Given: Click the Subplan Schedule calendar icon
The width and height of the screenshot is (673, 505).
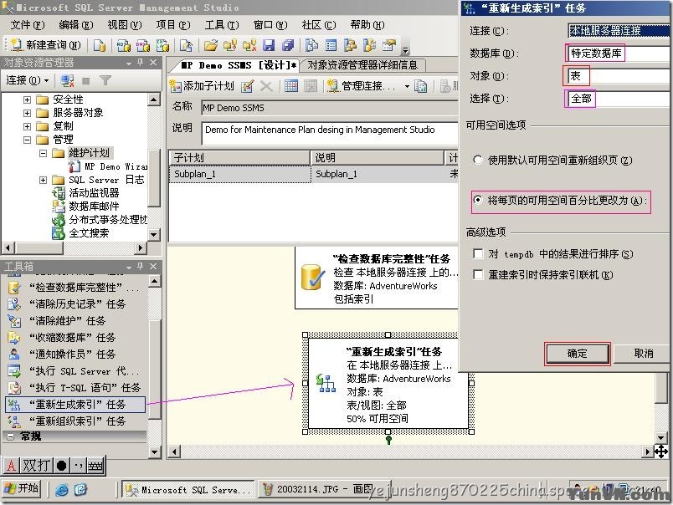Looking at the screenshot, I should point(291,86).
